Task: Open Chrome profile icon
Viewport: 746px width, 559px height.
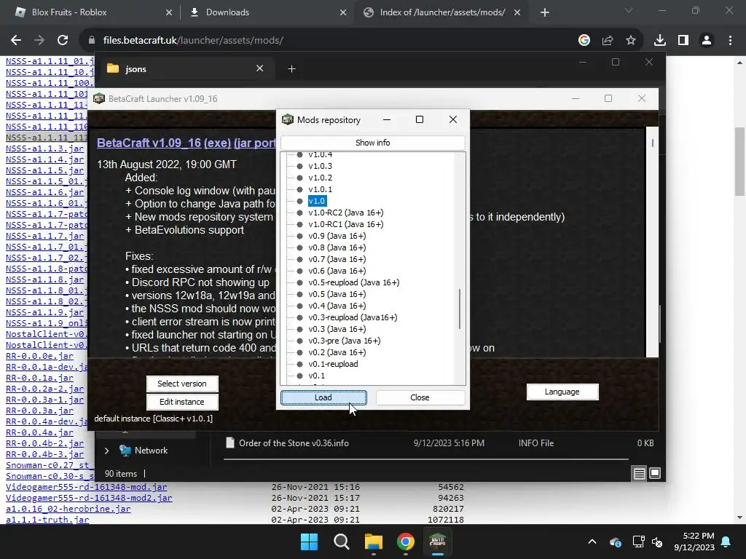Action: (x=707, y=41)
